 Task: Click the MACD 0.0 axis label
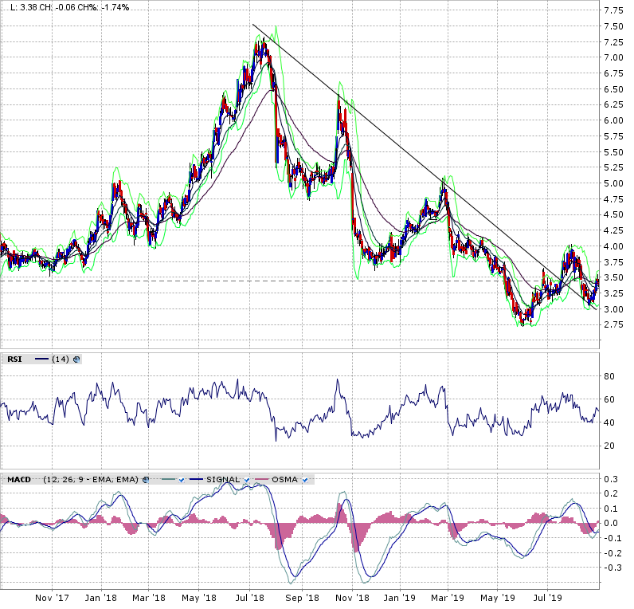click(x=611, y=523)
